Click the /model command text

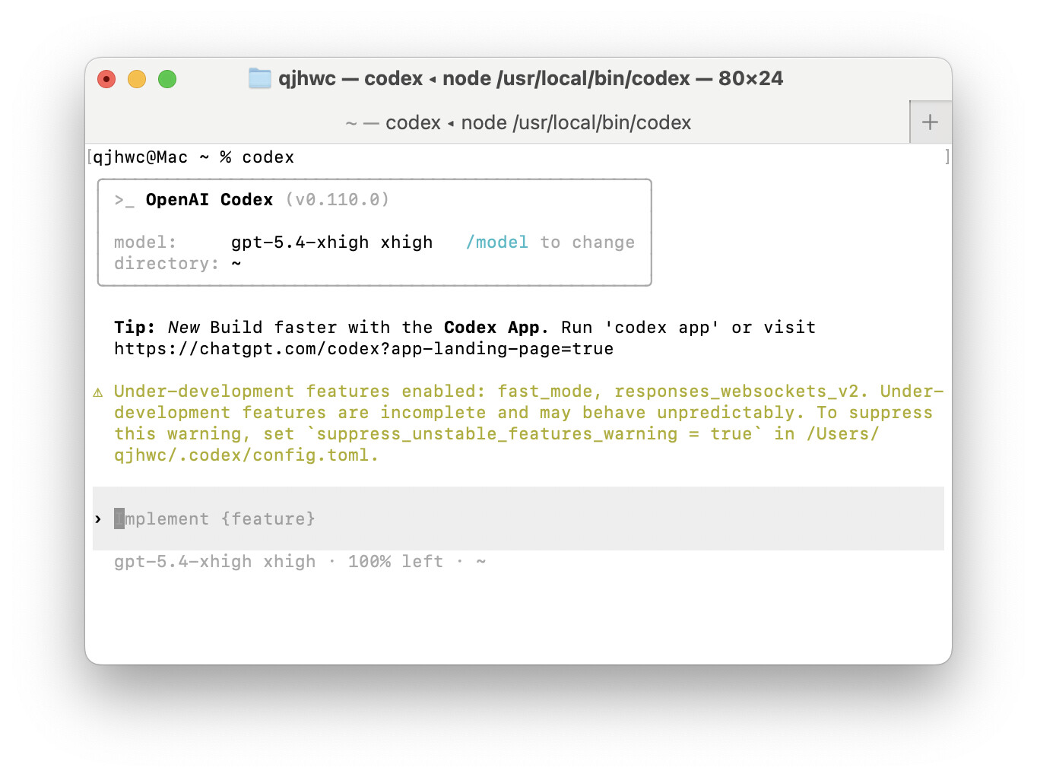pyautogui.click(x=496, y=243)
